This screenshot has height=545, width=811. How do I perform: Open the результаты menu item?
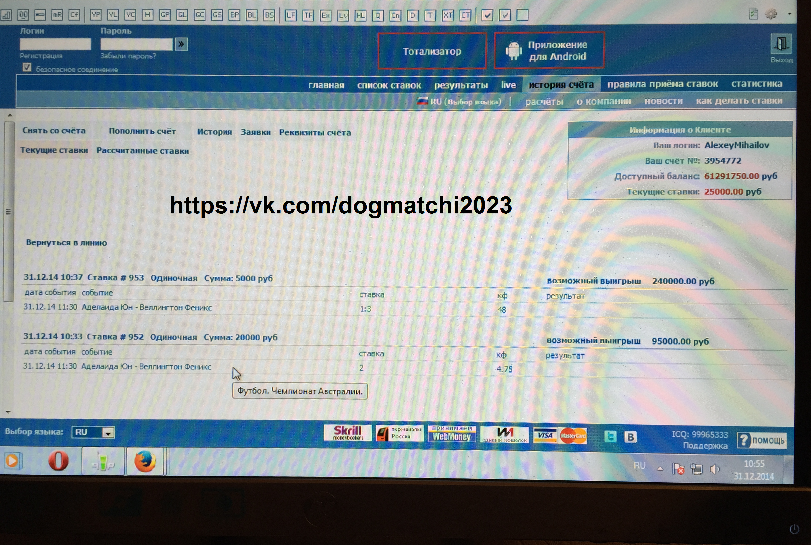[x=461, y=85]
